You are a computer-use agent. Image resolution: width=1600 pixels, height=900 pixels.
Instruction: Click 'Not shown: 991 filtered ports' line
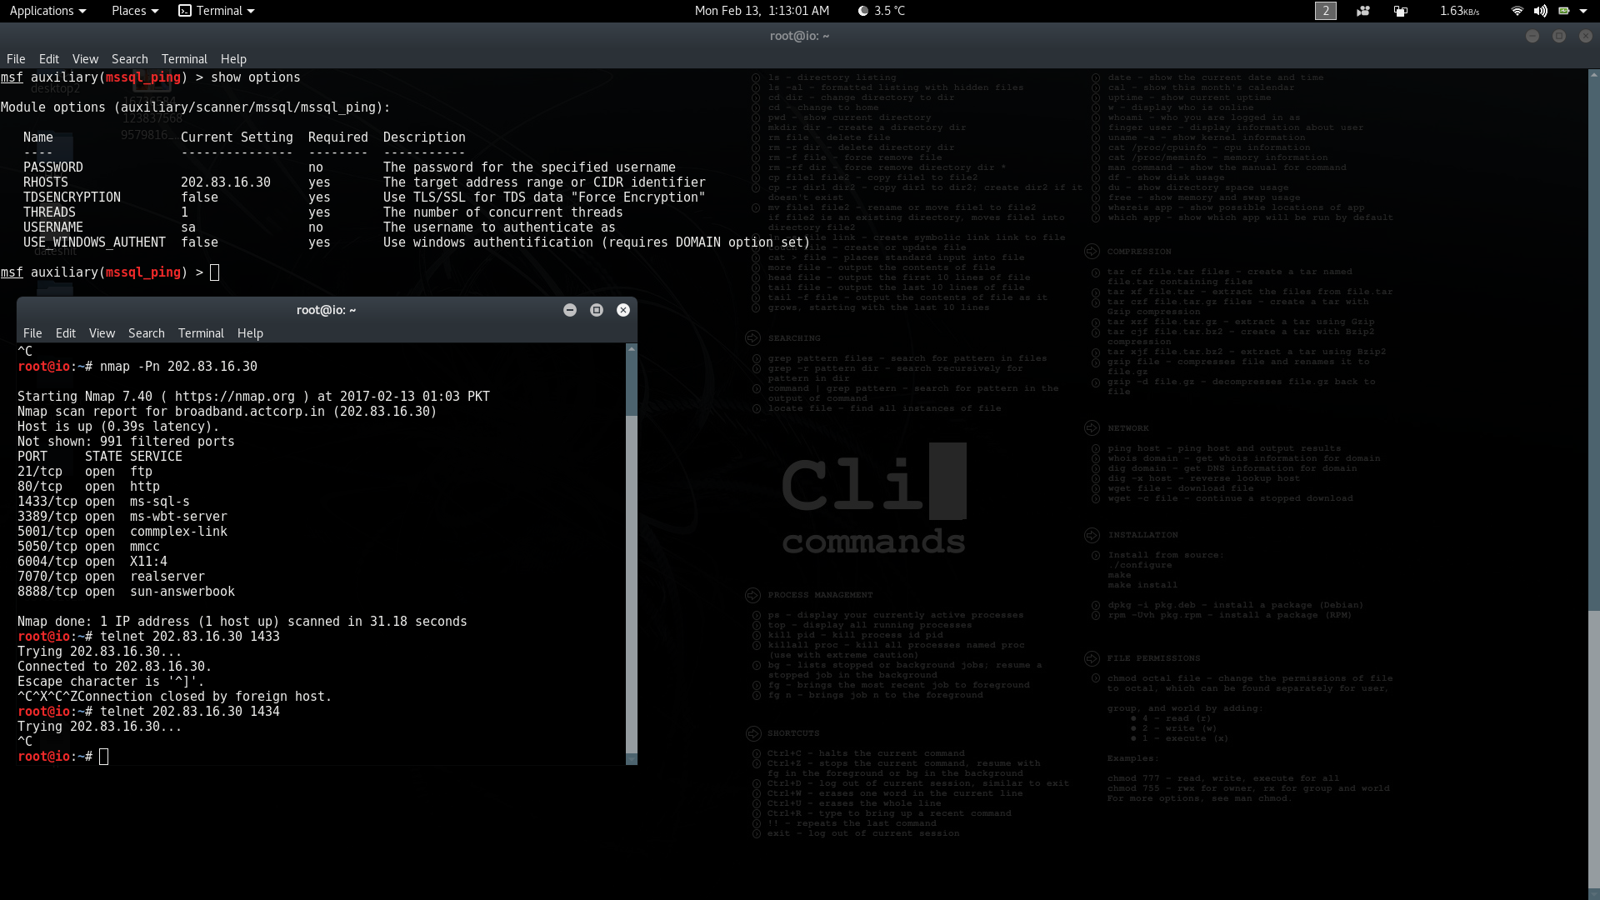tap(126, 442)
